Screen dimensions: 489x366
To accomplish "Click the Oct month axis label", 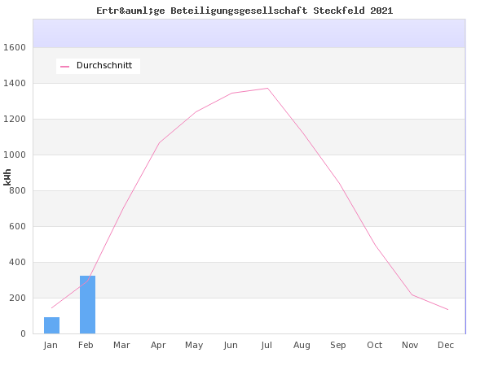I will [x=374, y=346].
